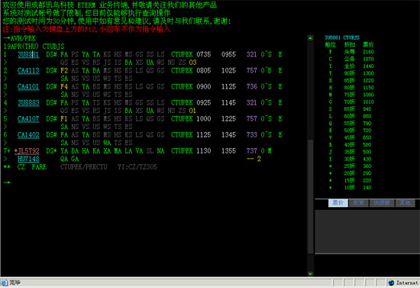Open the CA1402 flight link
The image size is (420, 288).
click(x=28, y=135)
